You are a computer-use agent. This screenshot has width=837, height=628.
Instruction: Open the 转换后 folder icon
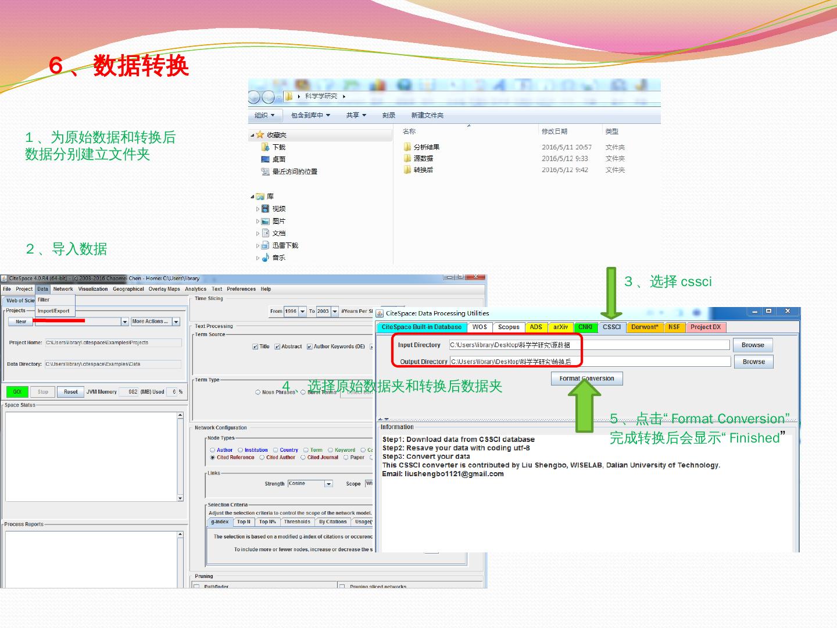coord(407,170)
